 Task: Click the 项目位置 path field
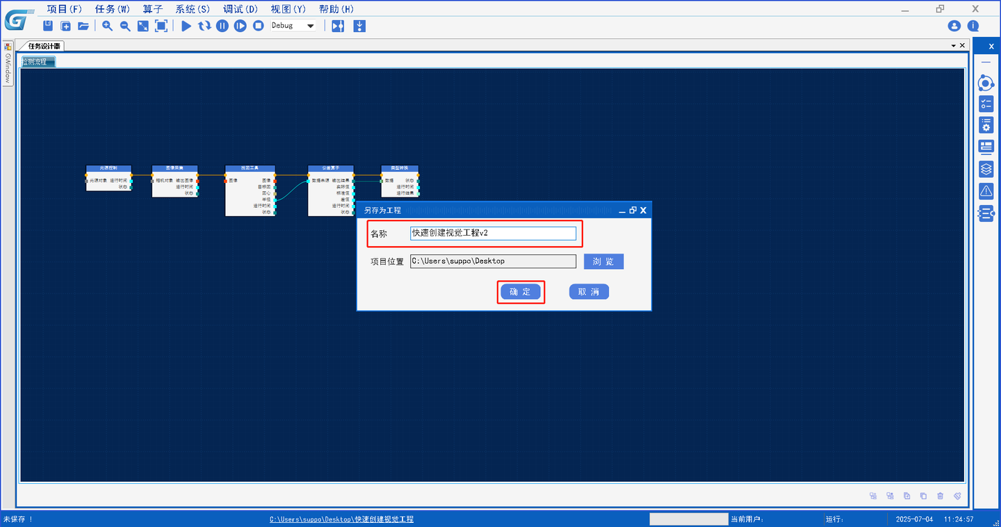click(493, 261)
